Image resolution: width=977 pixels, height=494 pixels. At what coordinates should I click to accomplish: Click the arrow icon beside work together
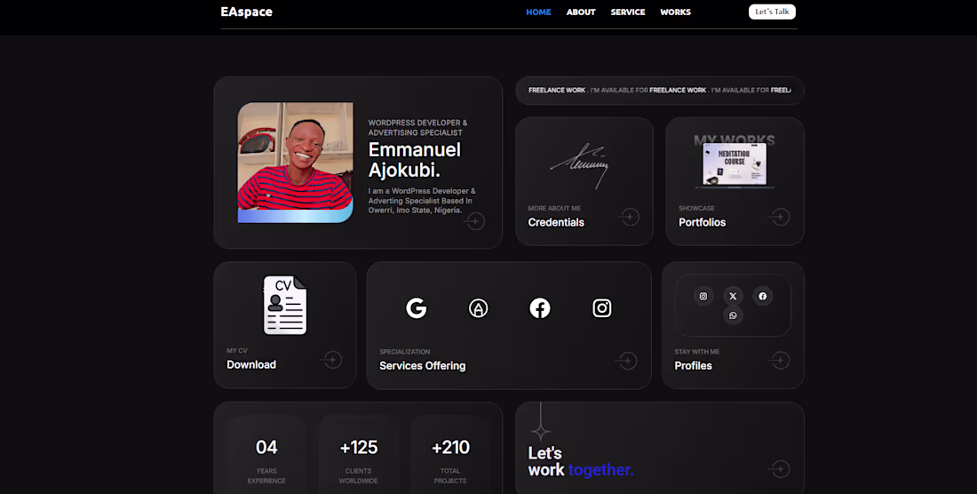click(780, 468)
